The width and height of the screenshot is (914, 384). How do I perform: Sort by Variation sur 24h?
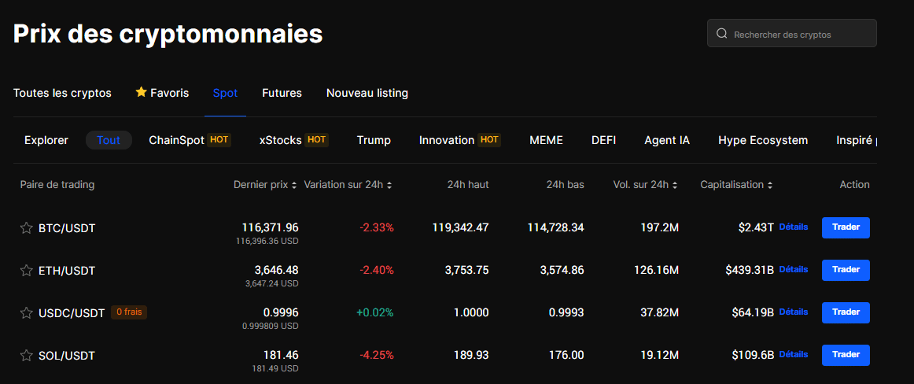coord(389,185)
